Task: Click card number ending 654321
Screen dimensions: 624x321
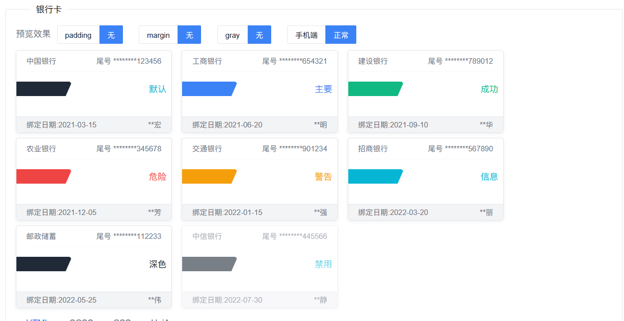Action: [x=295, y=61]
